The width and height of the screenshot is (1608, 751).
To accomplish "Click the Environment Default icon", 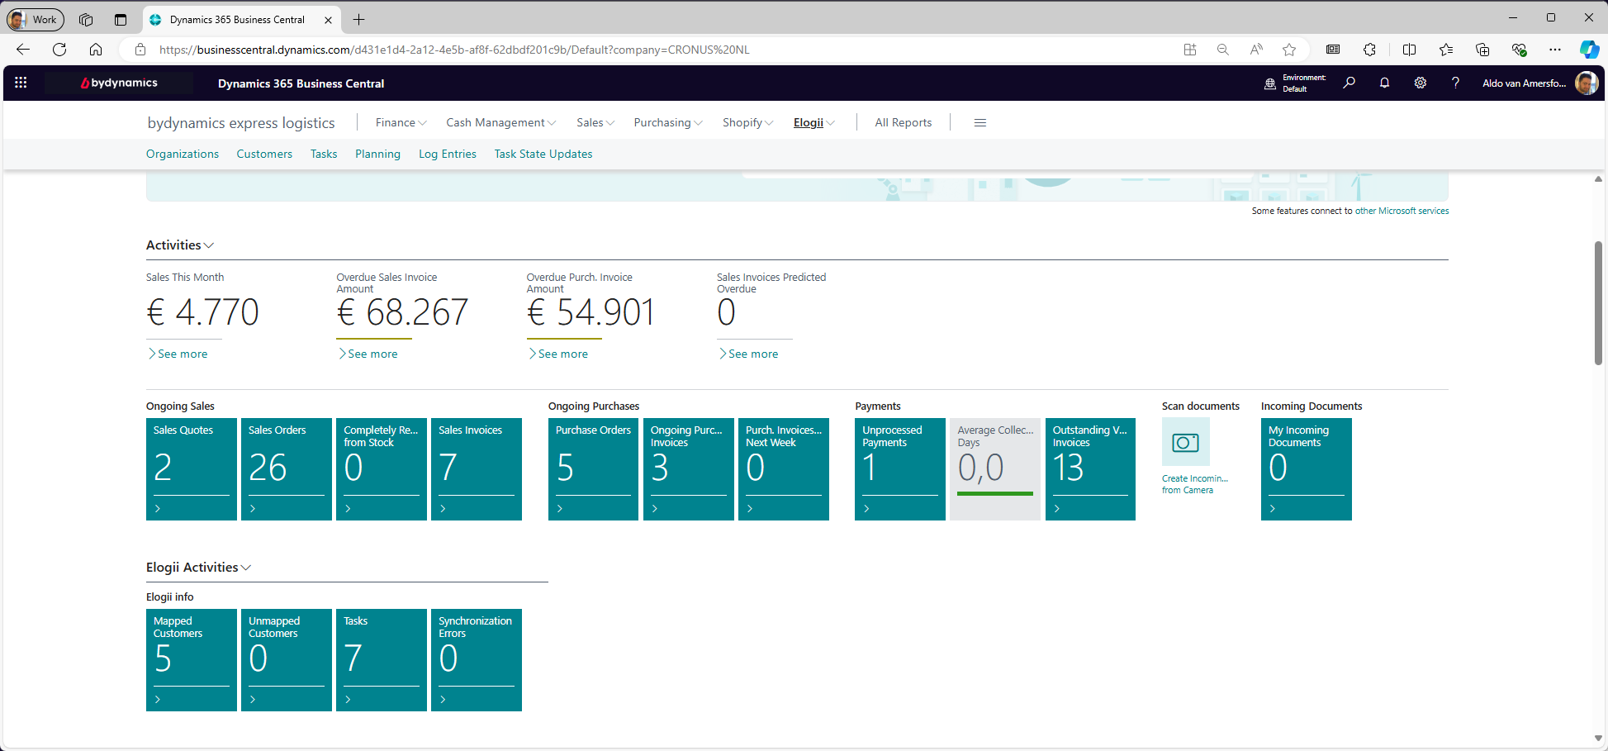I will pos(1270,83).
